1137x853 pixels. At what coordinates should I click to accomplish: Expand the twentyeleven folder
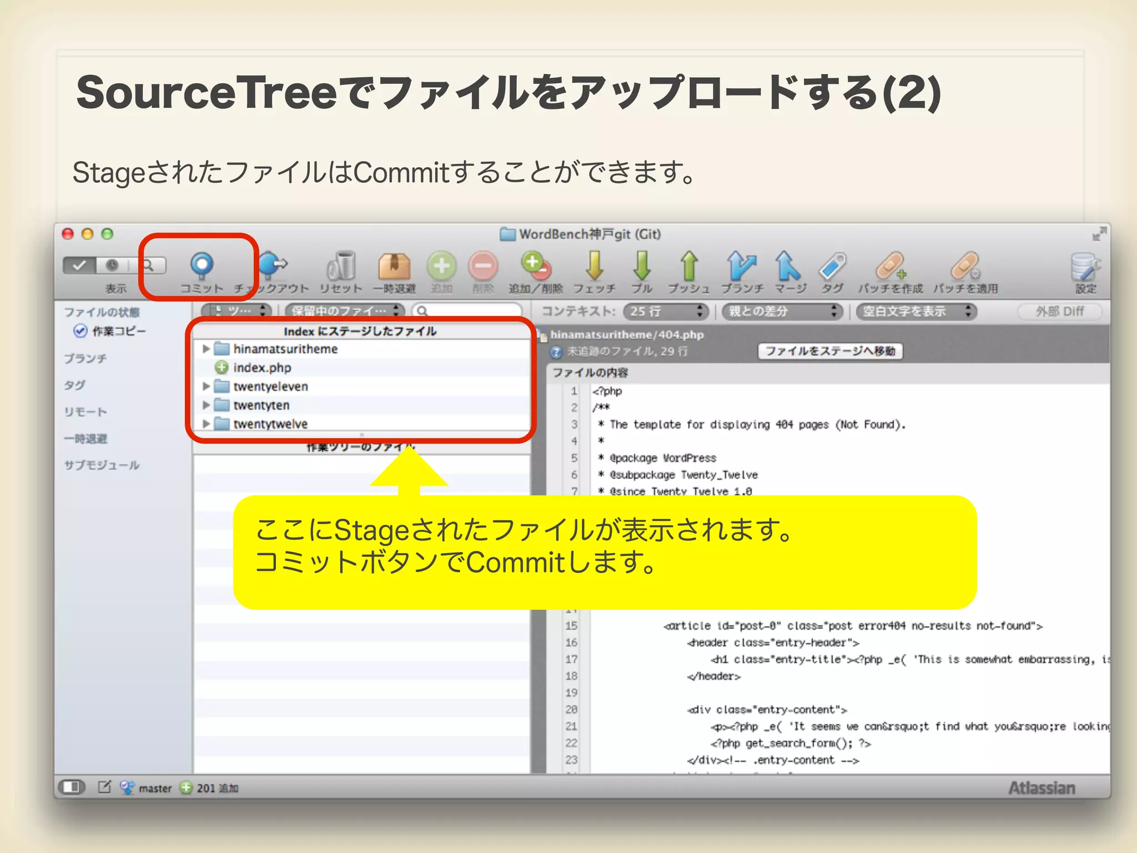206,386
